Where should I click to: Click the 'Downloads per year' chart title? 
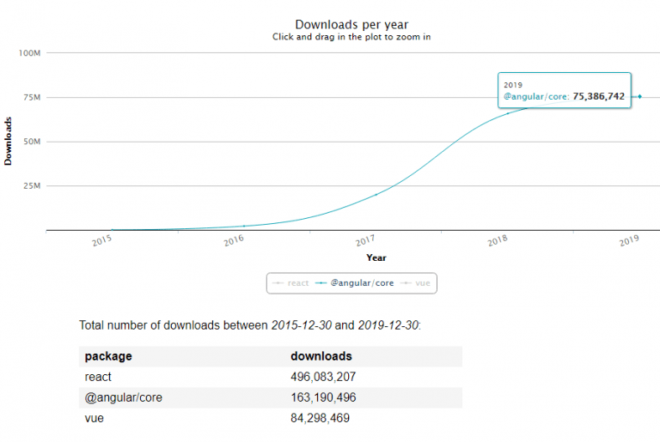351,25
